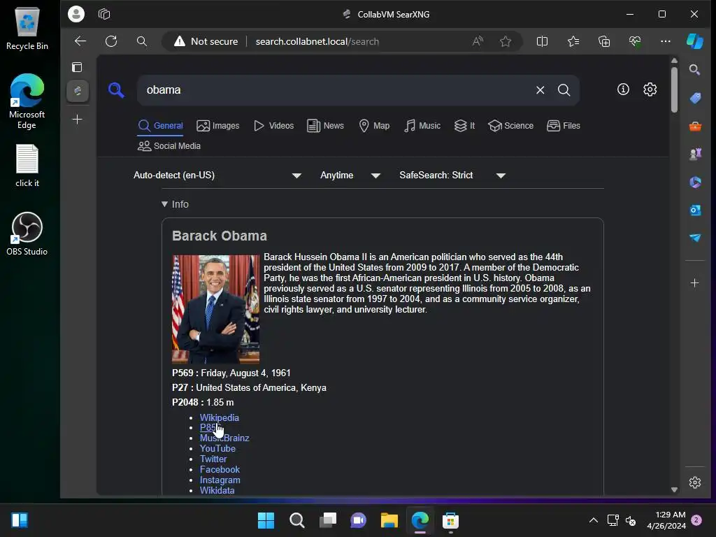Image resolution: width=716 pixels, height=537 pixels.
Task: Switch to the Map tab
Action: [374, 126]
